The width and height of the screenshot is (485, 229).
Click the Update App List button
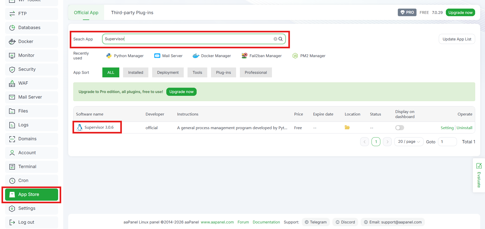[x=457, y=39]
